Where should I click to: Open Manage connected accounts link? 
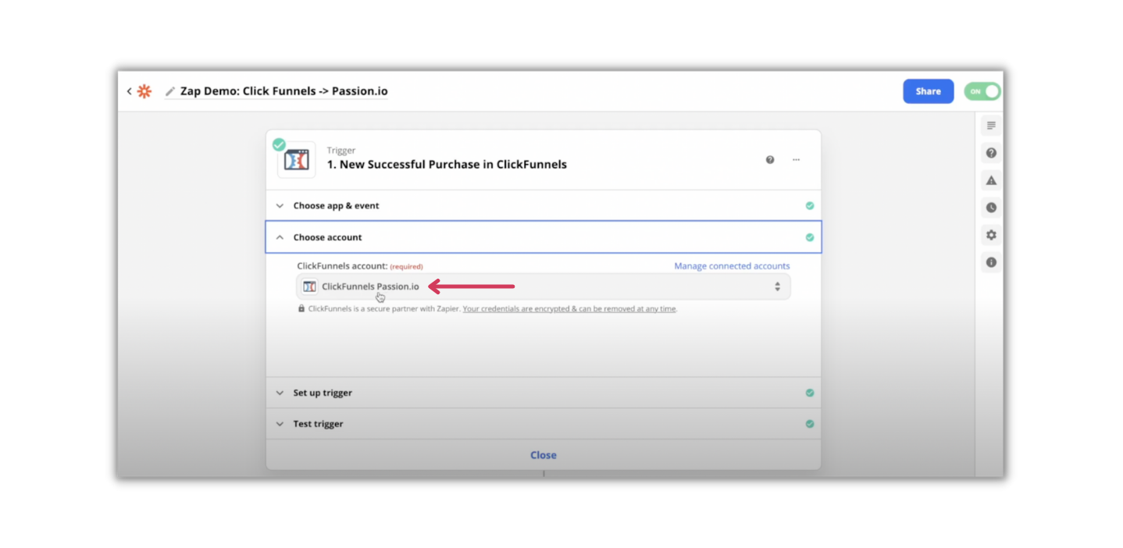point(731,265)
